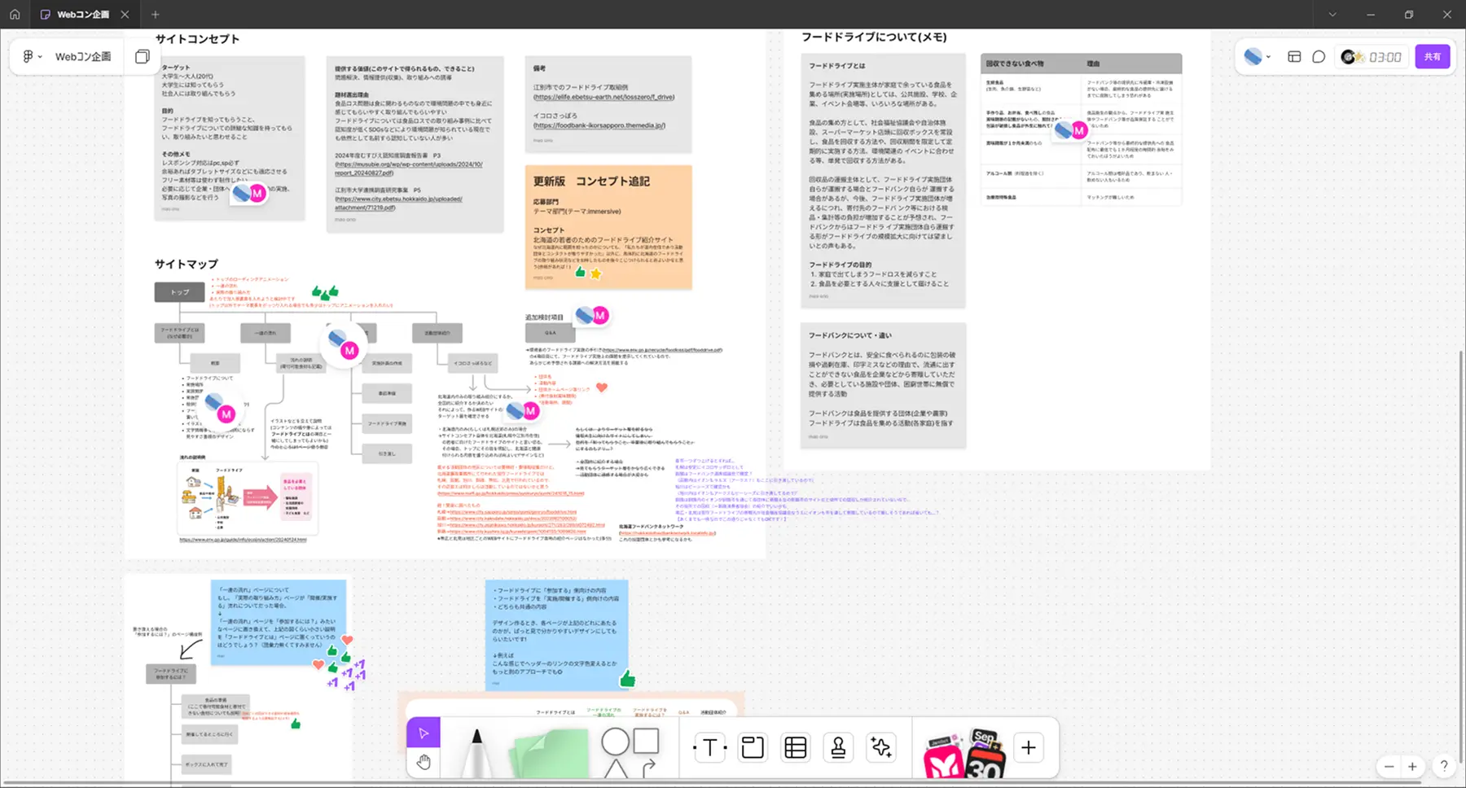Open the Figma main menu dropdown
The height and width of the screenshot is (788, 1466).
tap(32, 57)
